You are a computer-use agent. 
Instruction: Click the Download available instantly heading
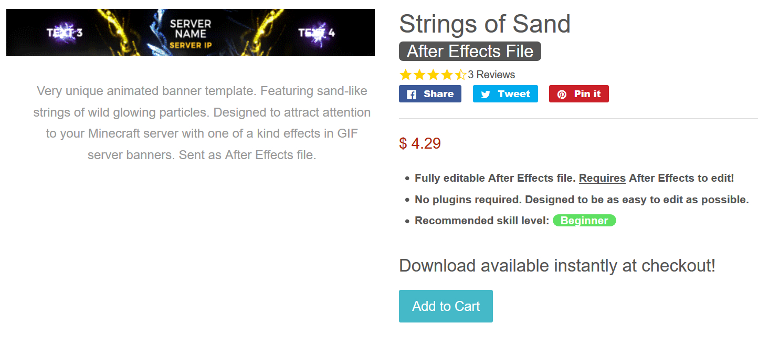tap(557, 266)
